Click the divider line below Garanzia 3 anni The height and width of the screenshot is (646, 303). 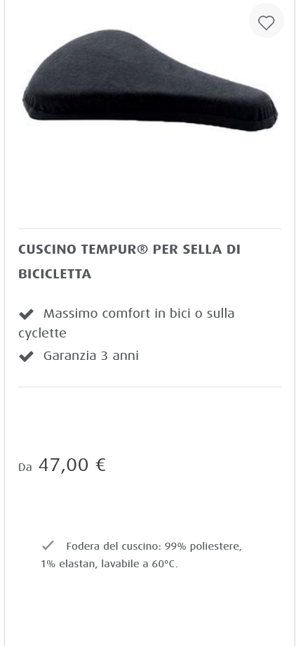149,387
